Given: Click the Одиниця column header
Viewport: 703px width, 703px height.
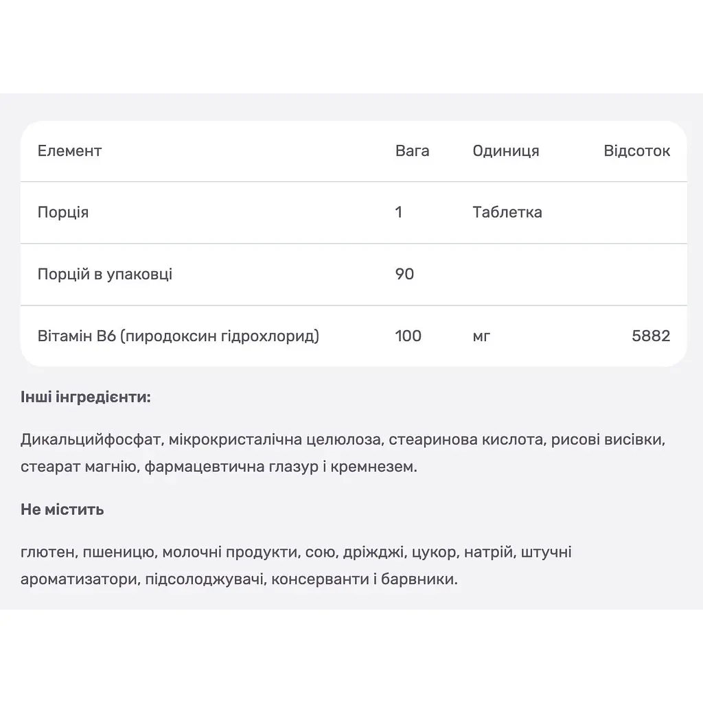Looking at the screenshot, I should pos(506,150).
